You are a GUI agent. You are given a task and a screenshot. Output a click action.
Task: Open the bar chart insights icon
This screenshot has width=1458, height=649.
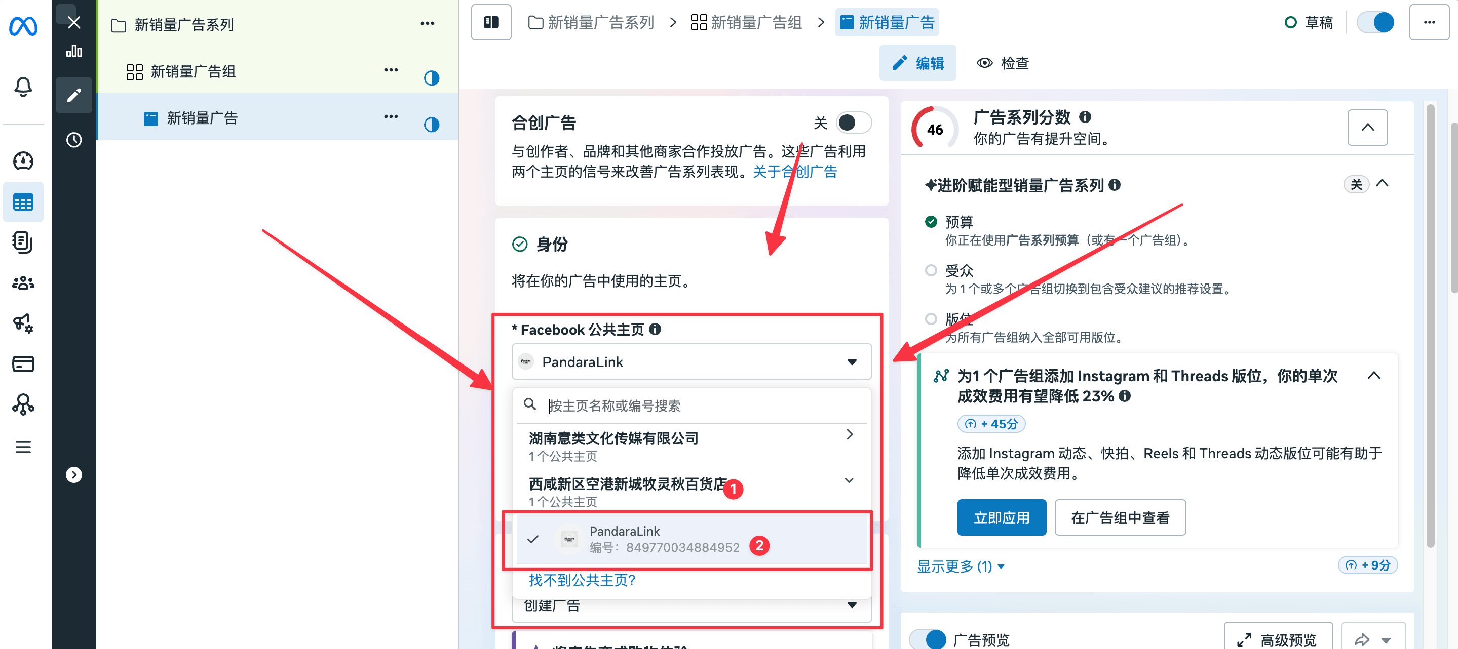click(x=73, y=52)
